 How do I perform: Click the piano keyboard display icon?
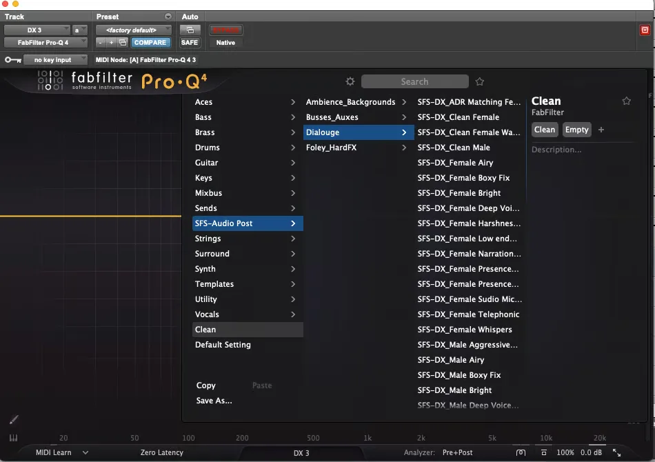(13, 438)
